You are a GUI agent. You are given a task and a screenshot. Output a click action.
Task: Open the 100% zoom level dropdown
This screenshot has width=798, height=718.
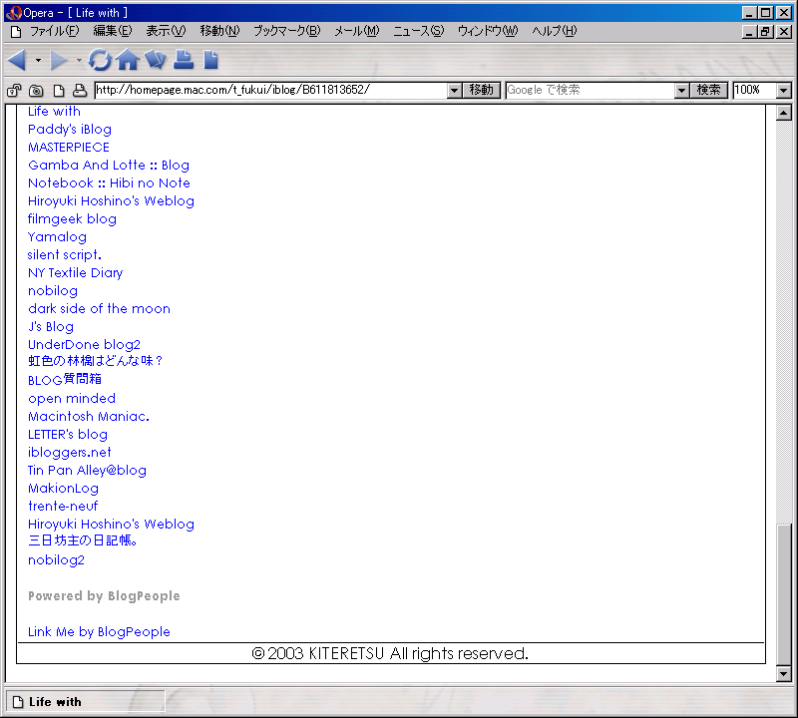[x=784, y=91]
